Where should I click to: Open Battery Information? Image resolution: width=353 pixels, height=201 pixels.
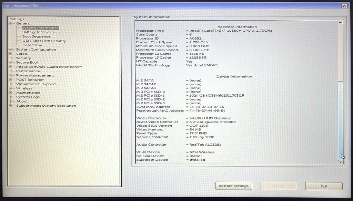[x=41, y=32]
